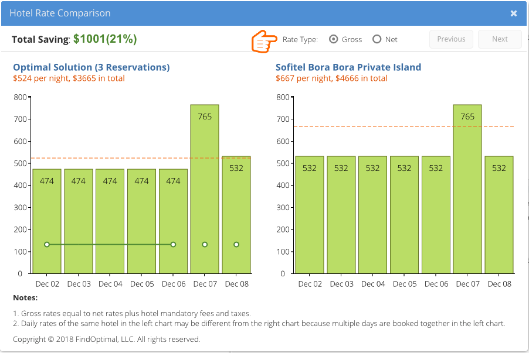Click reservation marker dot on Dec 08
The width and height of the screenshot is (529, 353).
point(236,245)
